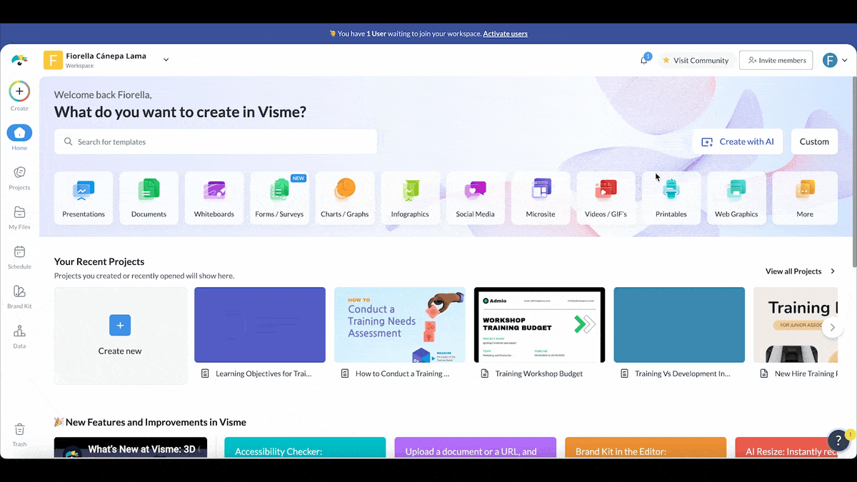This screenshot has width=857, height=482.
Task: Click the 'Training Workshop Budget' project title
Action: (539, 373)
